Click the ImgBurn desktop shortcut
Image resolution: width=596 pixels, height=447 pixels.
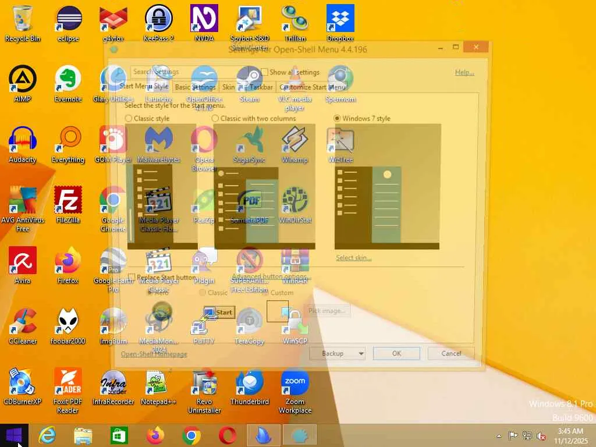113,327
